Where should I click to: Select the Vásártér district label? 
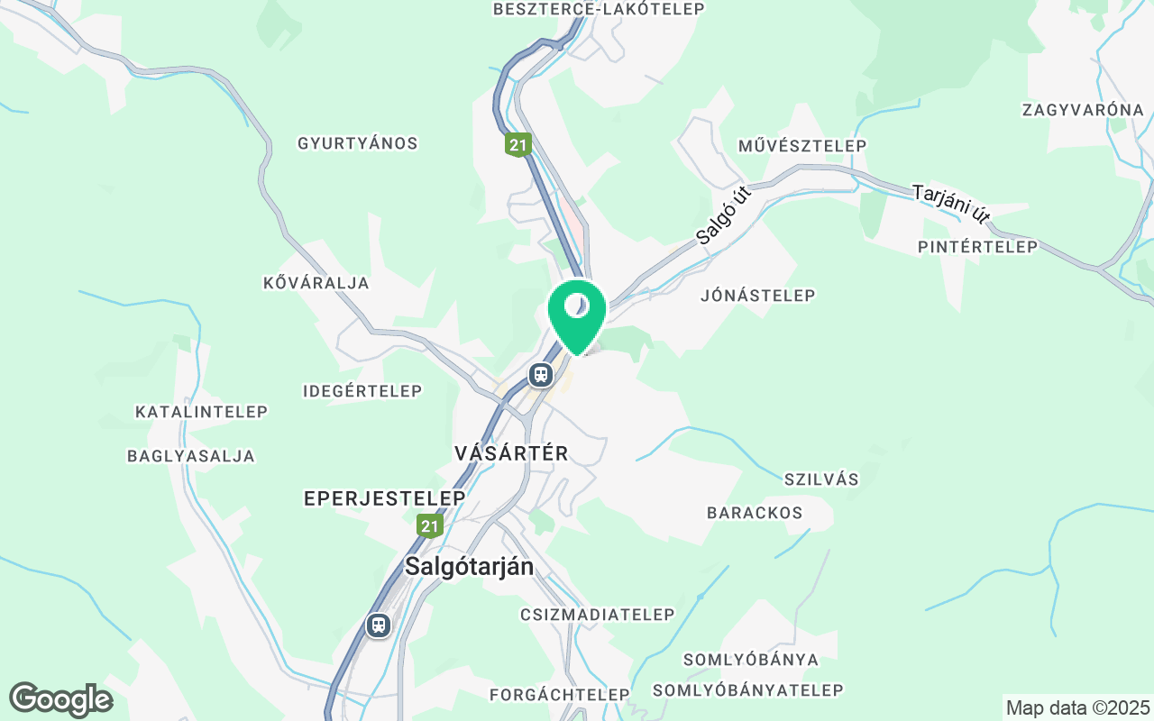(511, 453)
